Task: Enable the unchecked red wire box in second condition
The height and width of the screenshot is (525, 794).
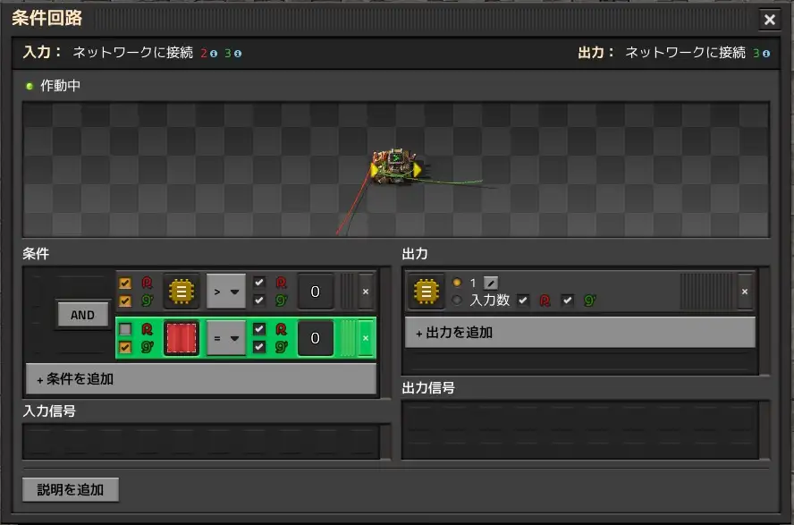Action: pos(125,330)
